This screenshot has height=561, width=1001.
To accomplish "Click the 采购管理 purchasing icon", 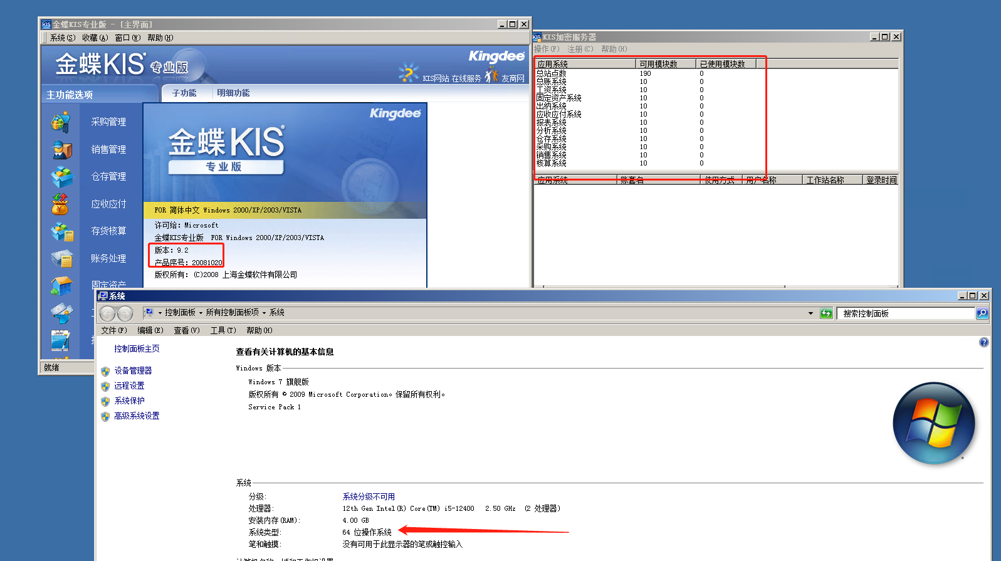I will tap(61, 122).
